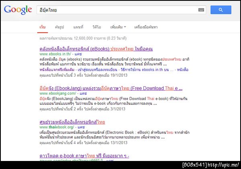
Task: Click the blue magnifier search button
Action: point(221,10)
